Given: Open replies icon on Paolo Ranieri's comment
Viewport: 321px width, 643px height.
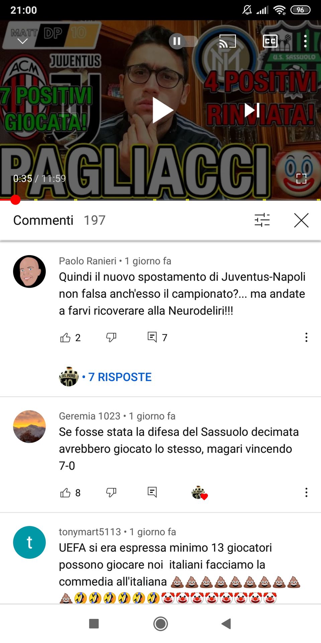Looking at the screenshot, I should tap(152, 337).
